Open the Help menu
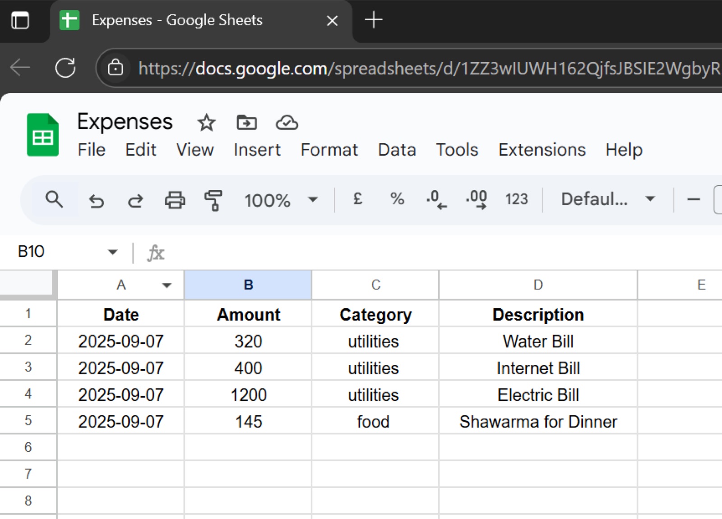The image size is (722, 519). 624,150
